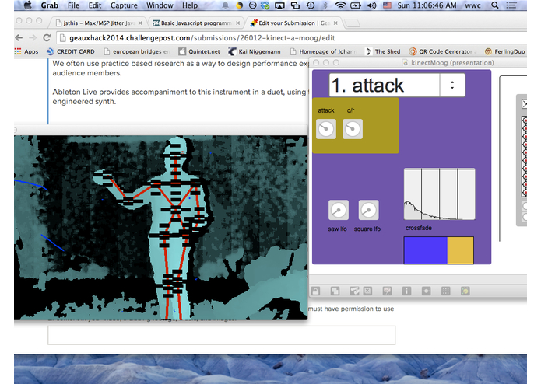Open a new Chrome tab
The width and height of the screenshot is (541, 384).
tap(352, 23)
